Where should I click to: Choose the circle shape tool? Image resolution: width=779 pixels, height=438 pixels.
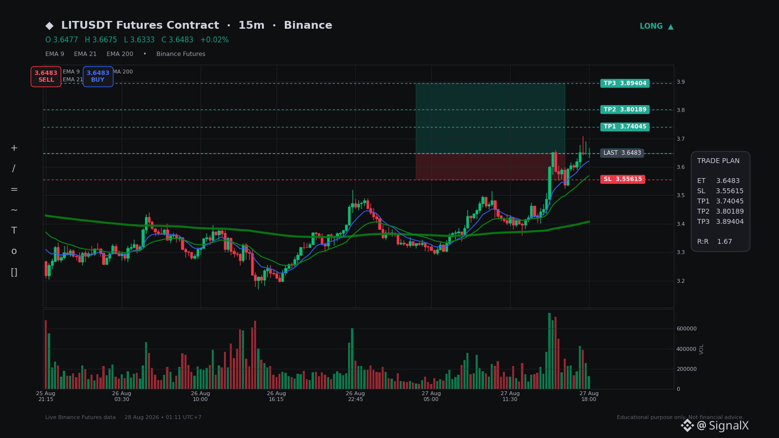coord(14,251)
